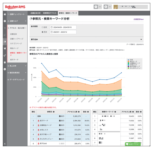The height and width of the screenshot is (149, 153).
Task: Open the help question mark icon
Action: coord(96,7)
